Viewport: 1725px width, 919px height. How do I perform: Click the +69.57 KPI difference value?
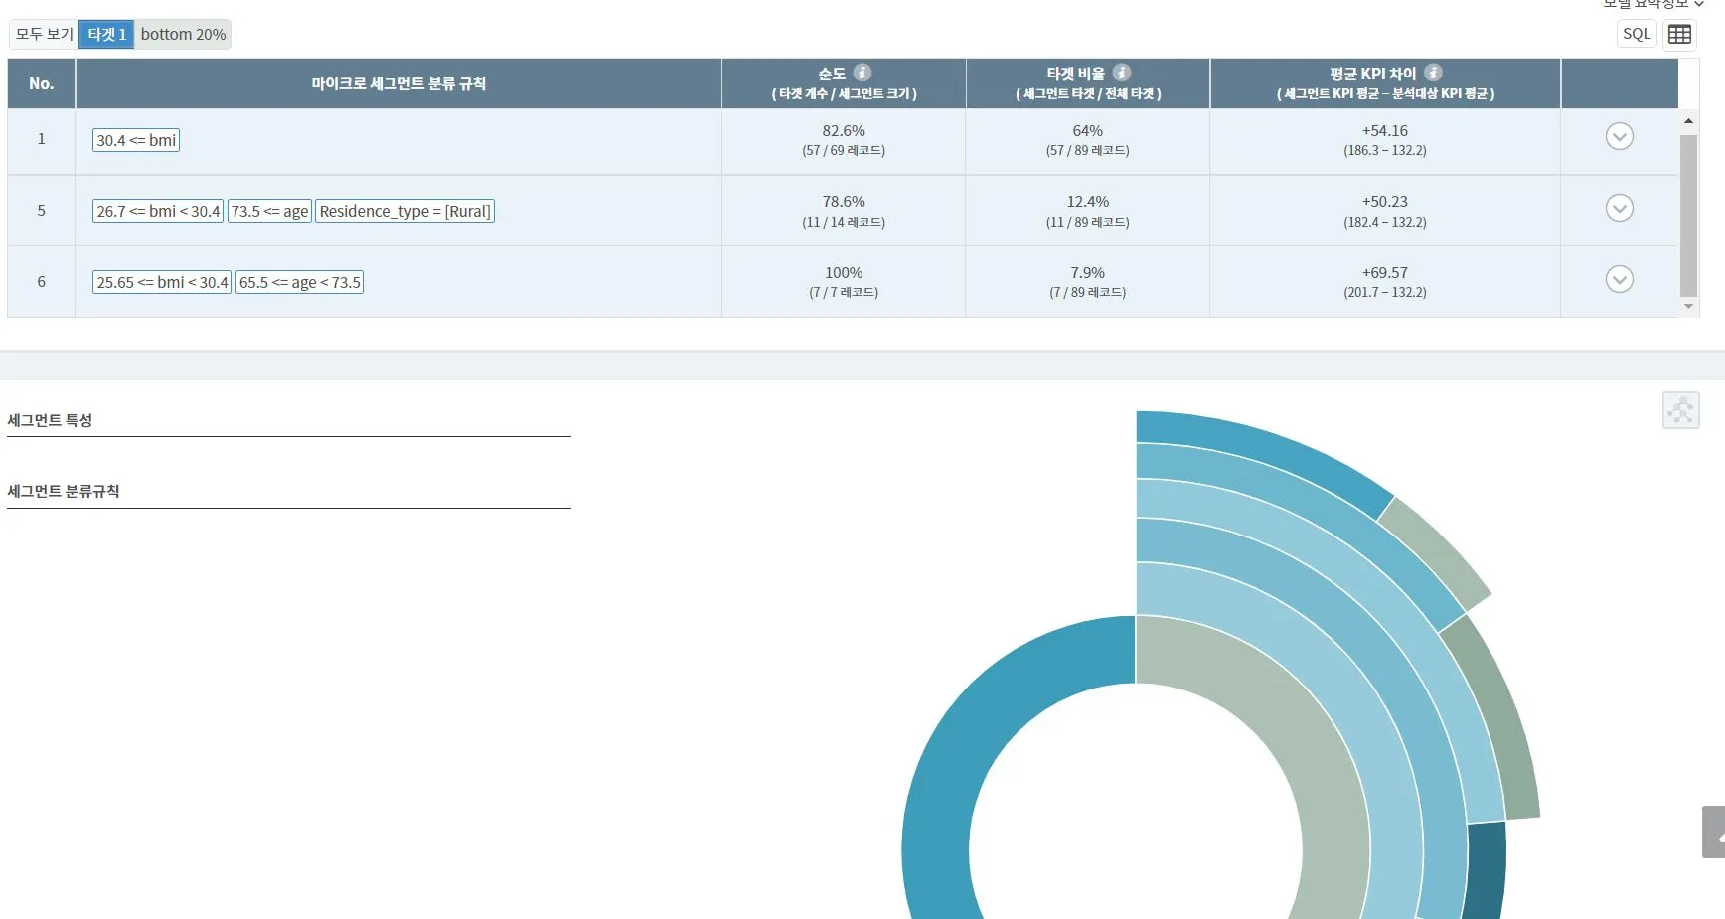coord(1385,272)
